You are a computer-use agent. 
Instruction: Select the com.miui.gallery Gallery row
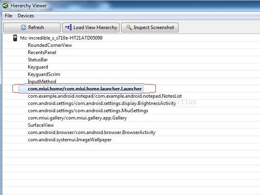(x=77, y=118)
